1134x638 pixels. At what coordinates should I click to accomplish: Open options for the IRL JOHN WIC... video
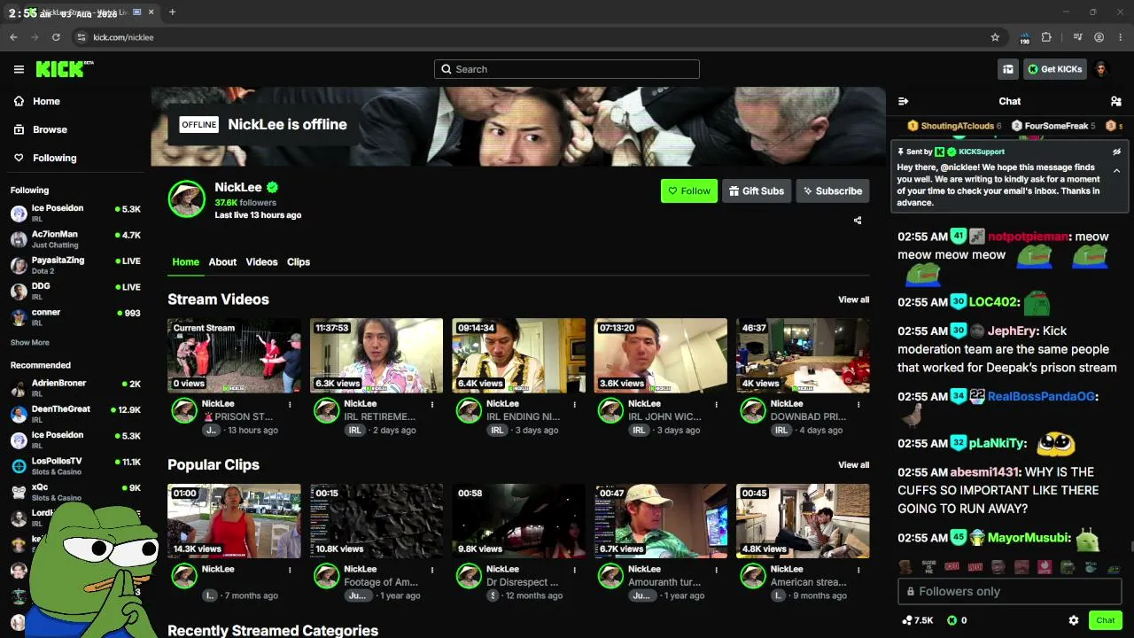tap(716, 404)
